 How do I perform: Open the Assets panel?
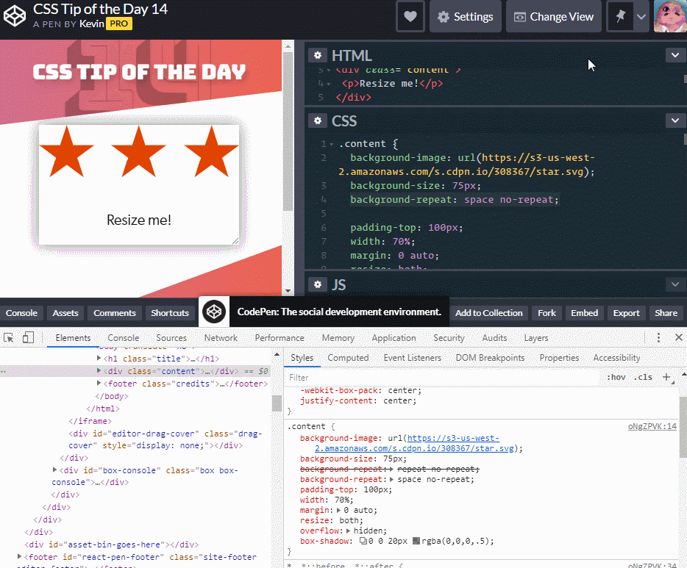click(65, 313)
